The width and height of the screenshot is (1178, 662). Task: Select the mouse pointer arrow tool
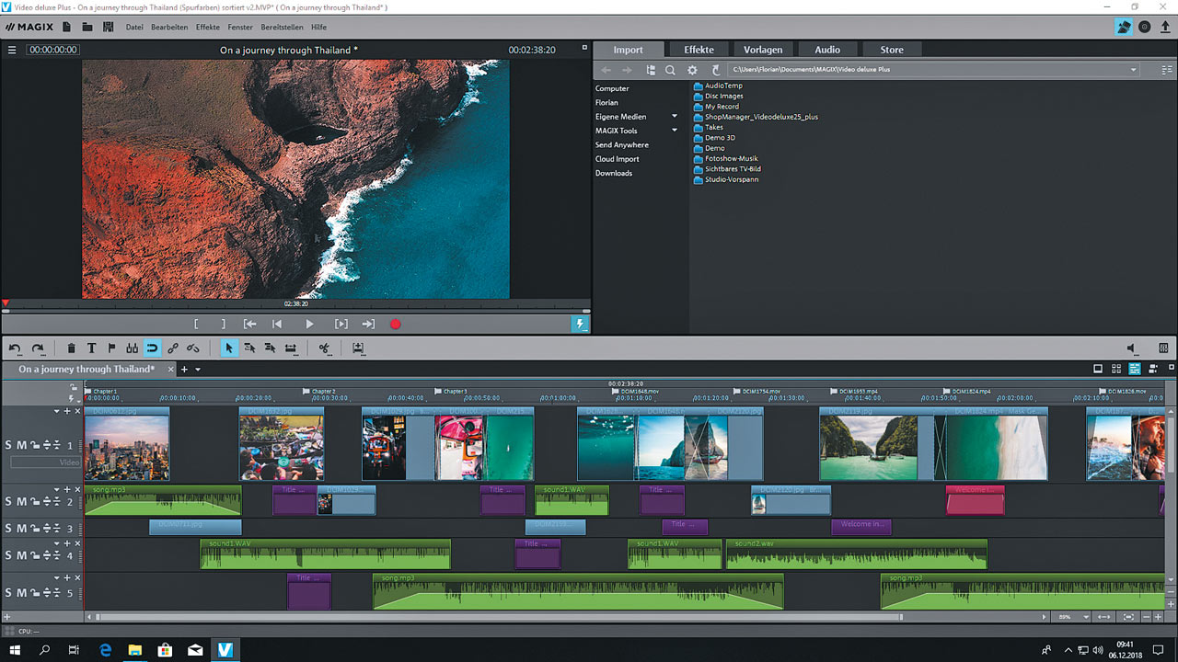click(x=228, y=348)
